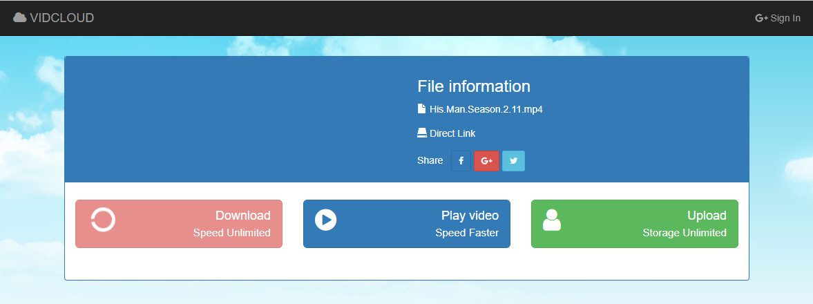This screenshot has width=813, height=304.
Task: Open the Direct Link text
Action: pos(452,133)
